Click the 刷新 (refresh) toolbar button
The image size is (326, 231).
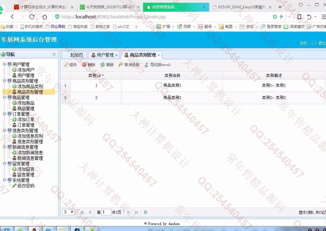(x=107, y=65)
